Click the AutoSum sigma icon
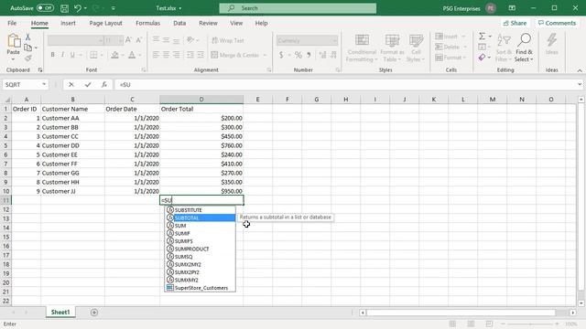Viewport: 586px width, 329px height. (483, 37)
